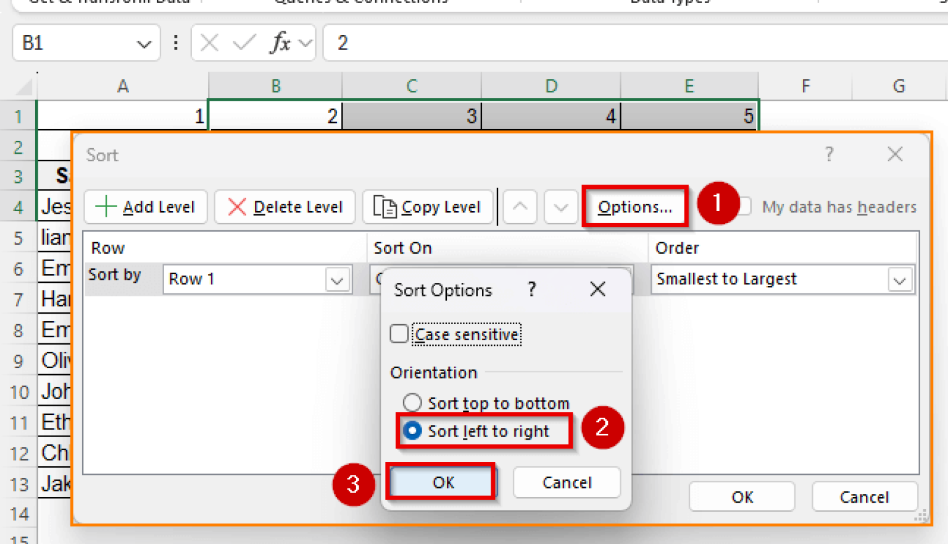Click inside the formula bar field
Screen dimensions: 948x544
tap(636, 43)
